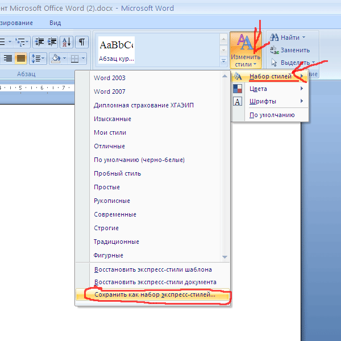The width and height of the screenshot is (341, 341).
Task: Open the Цвета submenu
Action: point(269,89)
